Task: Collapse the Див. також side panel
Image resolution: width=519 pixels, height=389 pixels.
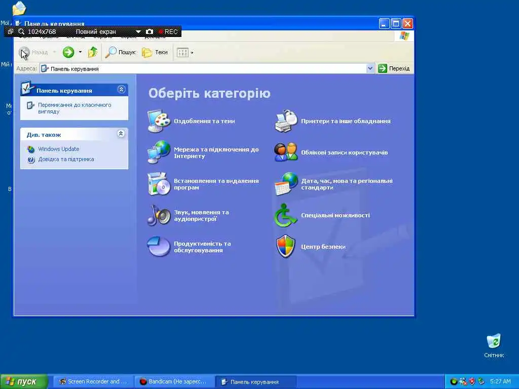Action: click(x=121, y=134)
